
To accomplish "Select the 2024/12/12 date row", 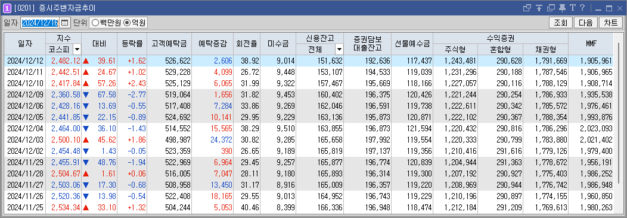I will point(309,61).
